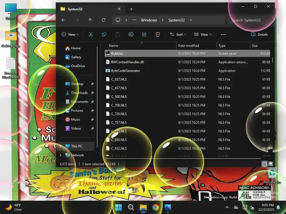Screen dimensions: 286x214
Task: Launch Google Chrome from taskbar
Action: coord(155,207)
